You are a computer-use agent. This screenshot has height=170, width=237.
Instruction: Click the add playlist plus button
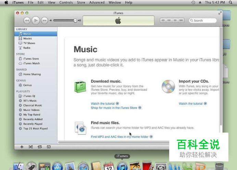tap(22, 147)
